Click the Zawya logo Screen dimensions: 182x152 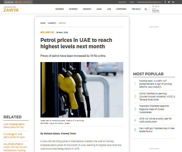coord(11,9)
